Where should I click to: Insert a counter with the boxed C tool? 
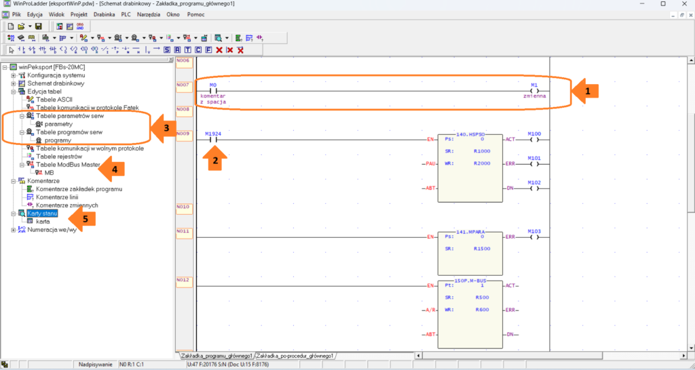coord(198,50)
